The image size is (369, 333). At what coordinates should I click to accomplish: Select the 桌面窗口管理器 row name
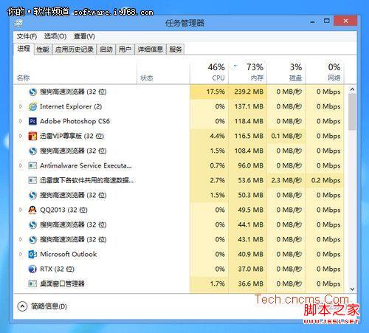62,284
